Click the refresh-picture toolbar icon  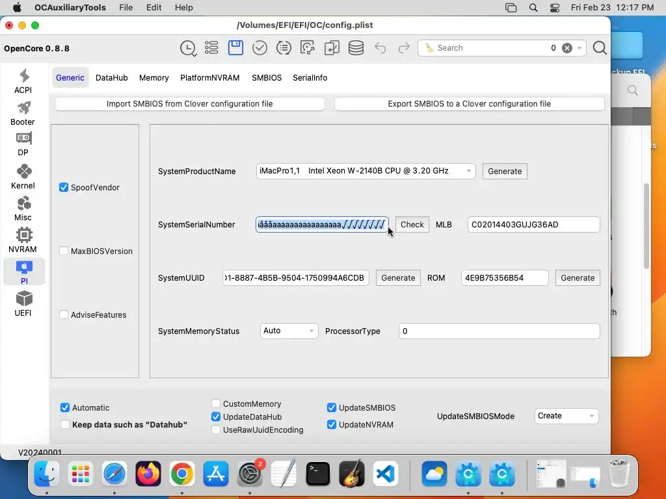(x=308, y=48)
